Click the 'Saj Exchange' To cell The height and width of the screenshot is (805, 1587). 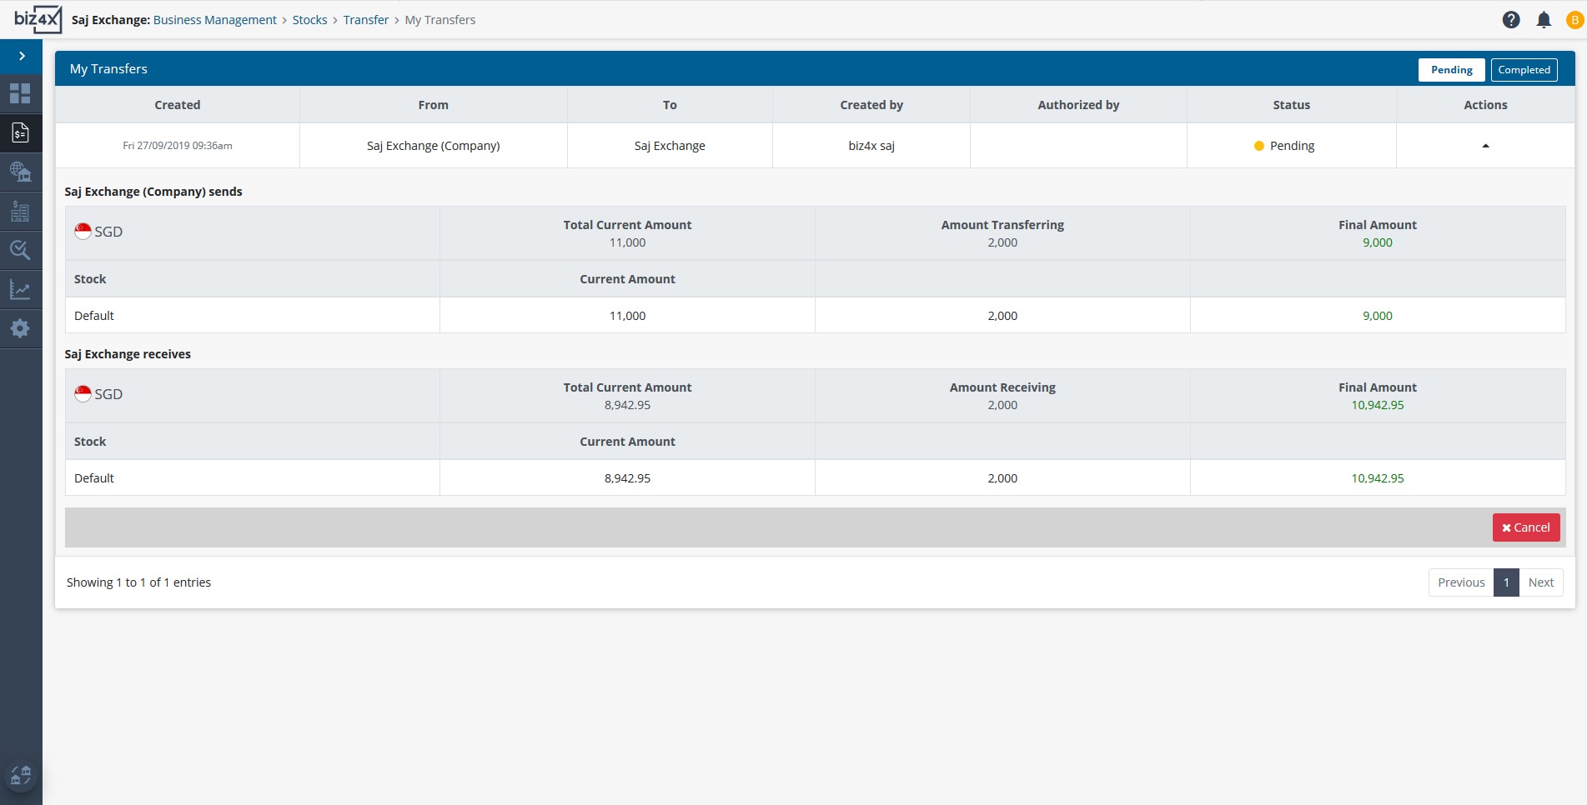point(670,146)
